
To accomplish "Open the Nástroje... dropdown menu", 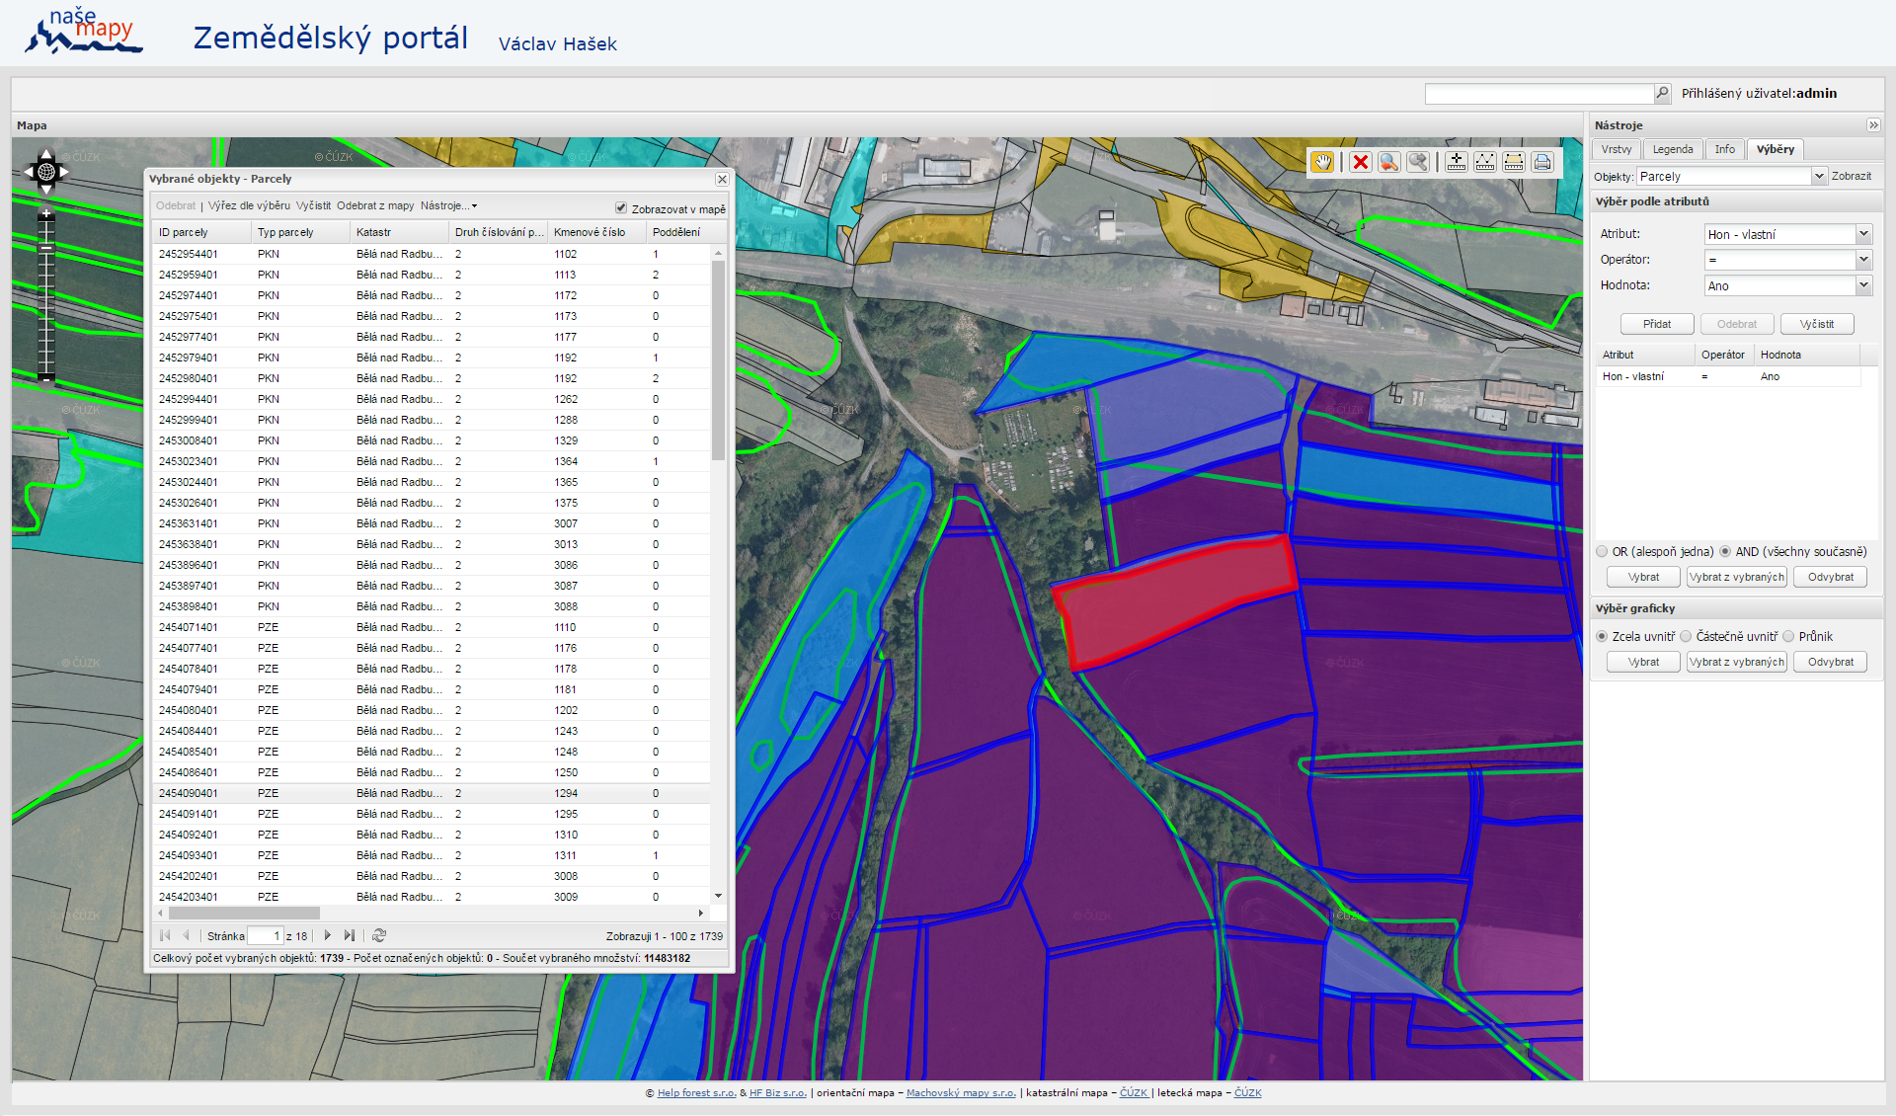I will tap(448, 205).
